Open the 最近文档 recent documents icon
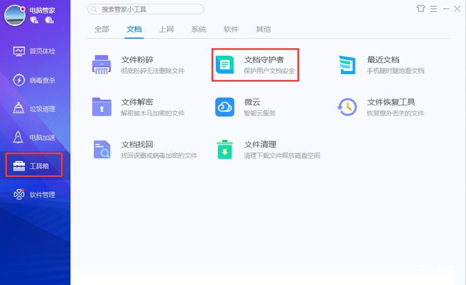Viewport: 466px width, 285px height. (347, 65)
